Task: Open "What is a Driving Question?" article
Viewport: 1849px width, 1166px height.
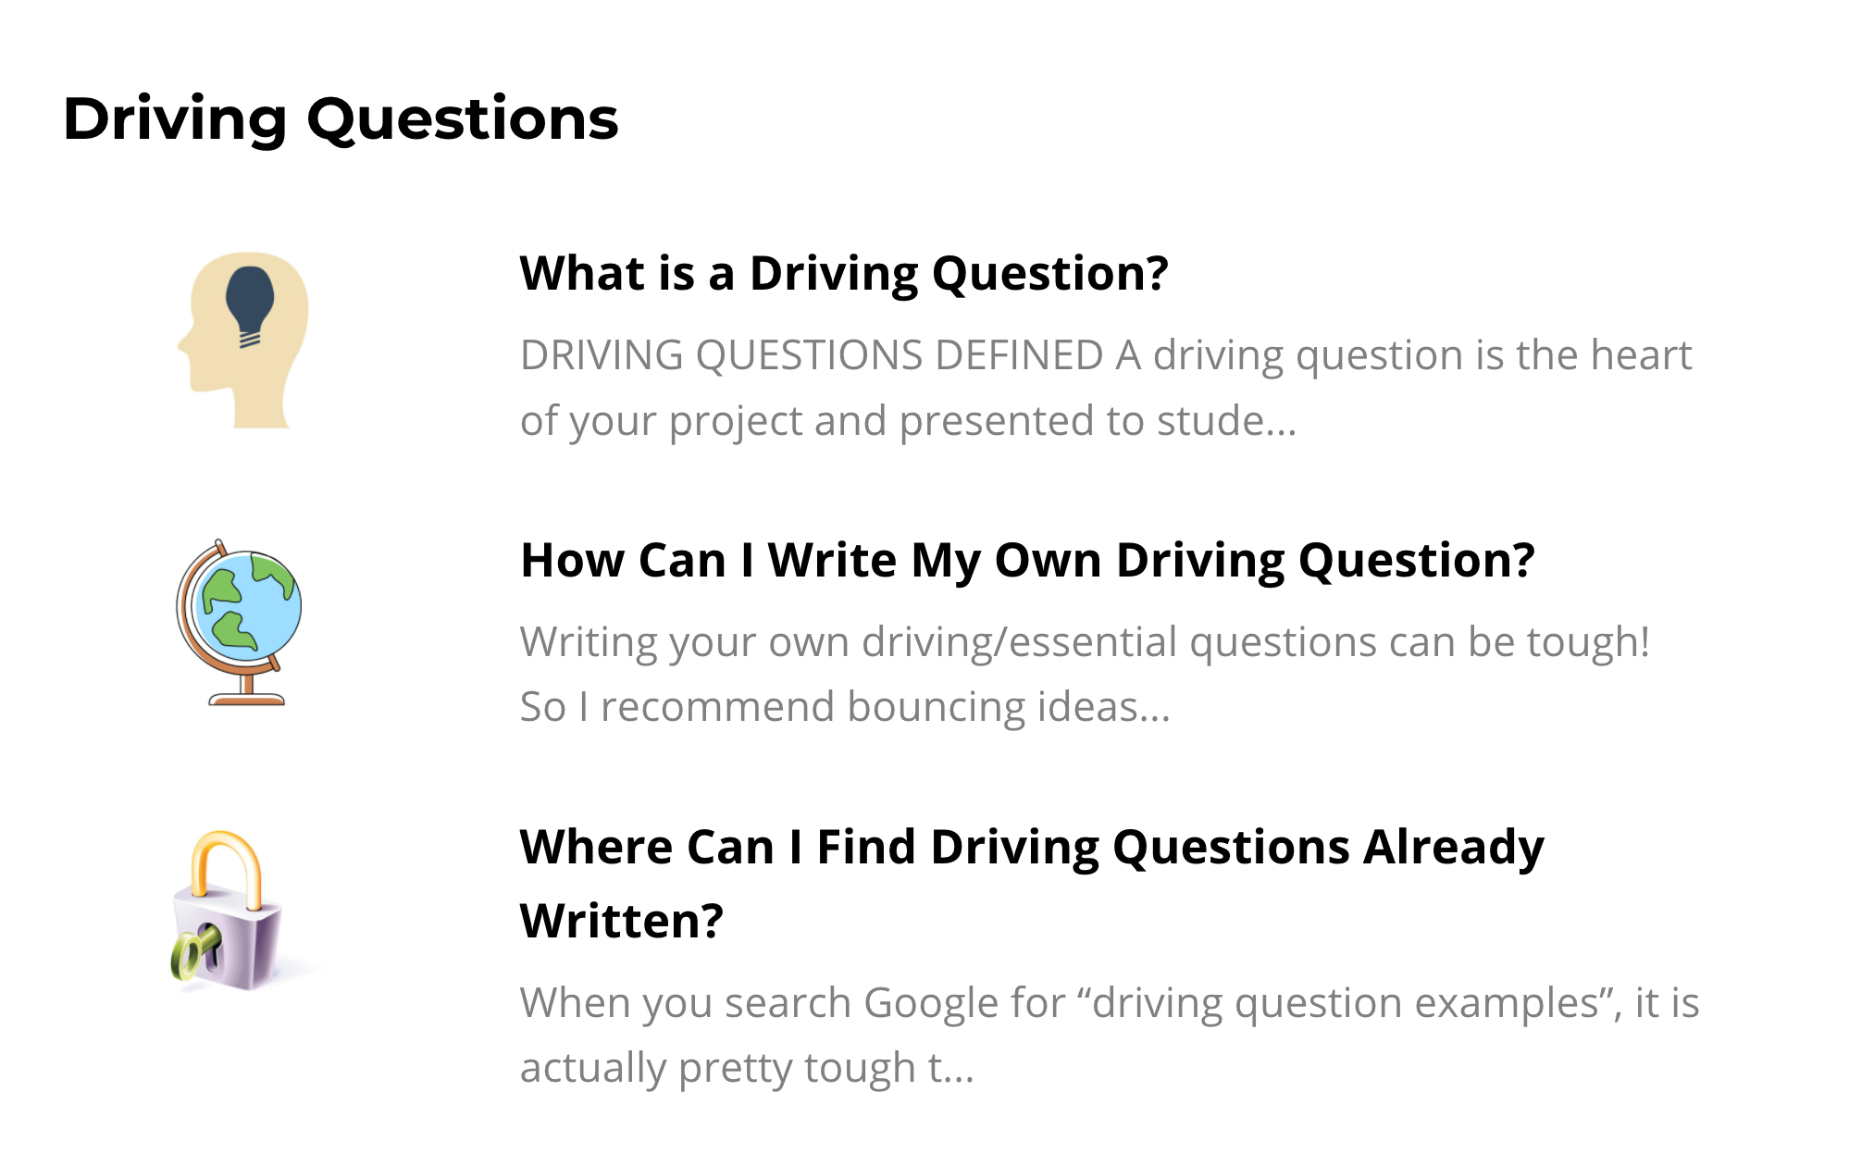Action: [844, 273]
